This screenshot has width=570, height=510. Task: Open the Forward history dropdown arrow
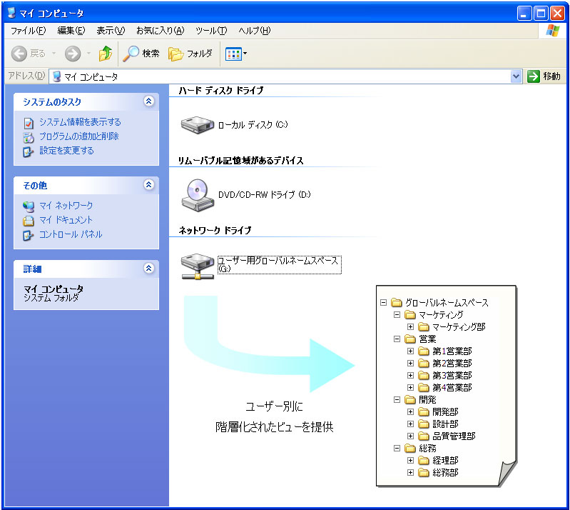tap(88, 54)
